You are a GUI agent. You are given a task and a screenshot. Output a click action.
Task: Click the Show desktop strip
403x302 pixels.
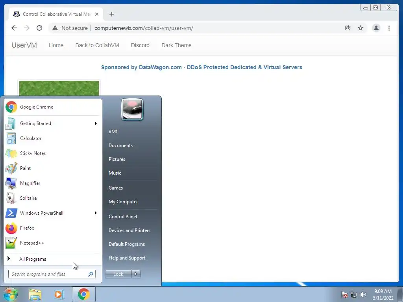pyautogui.click(x=400, y=294)
